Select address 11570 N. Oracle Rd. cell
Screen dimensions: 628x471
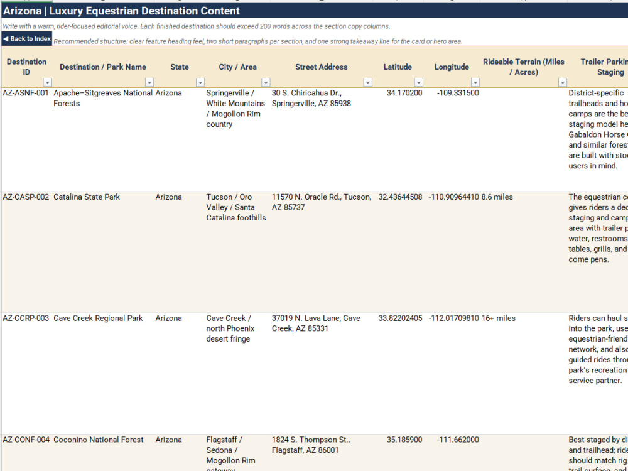(x=322, y=252)
